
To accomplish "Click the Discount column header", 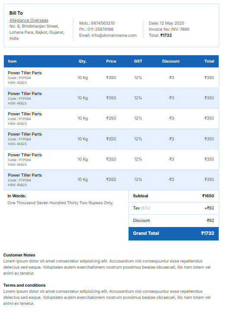I will point(171,61).
